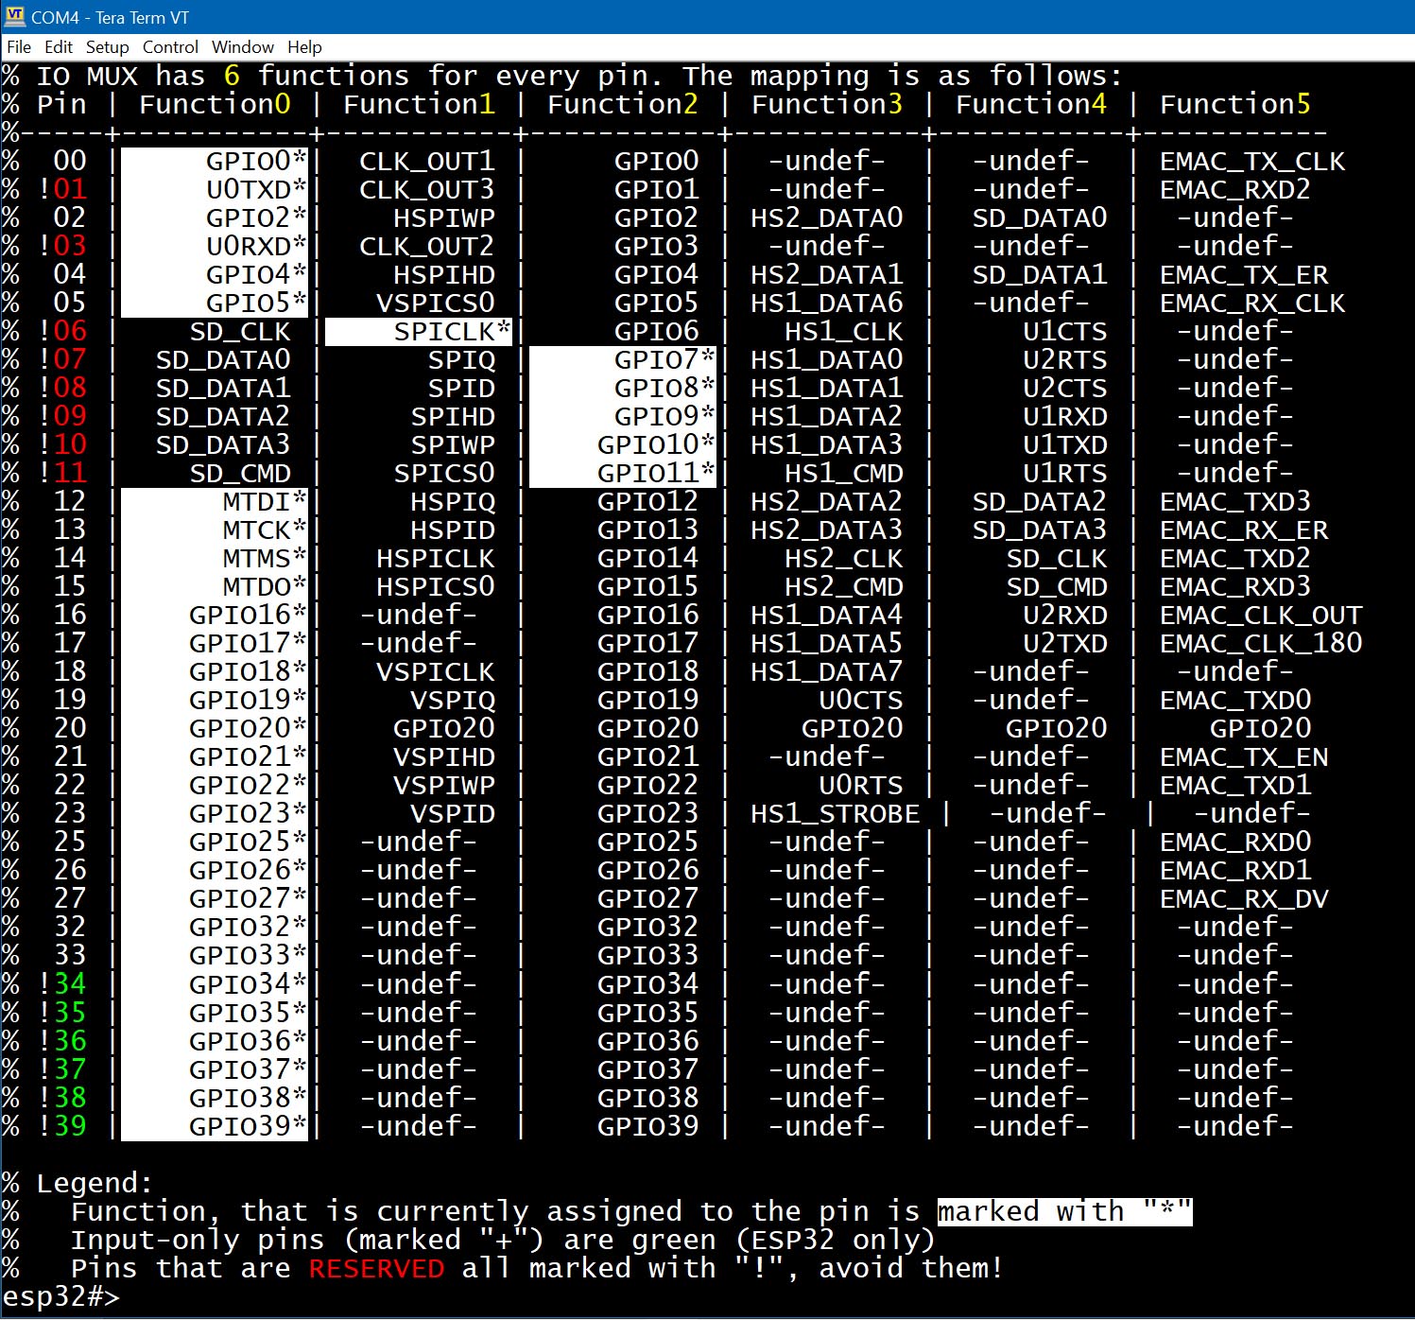Click the red RESERVED word in legend

376,1268
